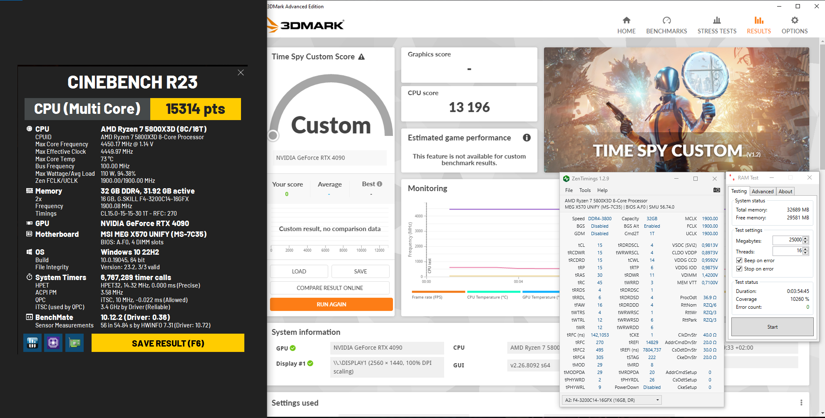Image resolution: width=825 pixels, height=418 pixels.
Task: Take ZenTimings screenshot with camera icon
Action: point(716,190)
